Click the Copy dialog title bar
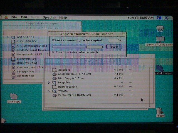 pos(87,34)
